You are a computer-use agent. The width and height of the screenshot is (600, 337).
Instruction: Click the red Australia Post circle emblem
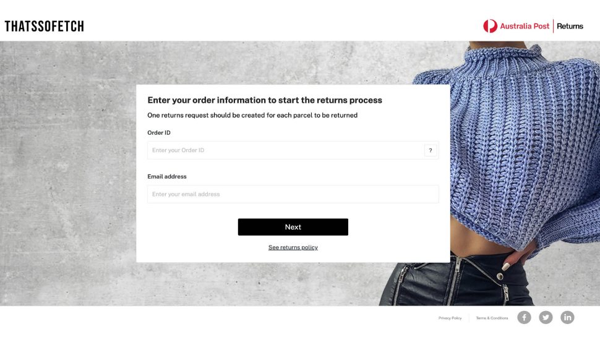[490, 26]
